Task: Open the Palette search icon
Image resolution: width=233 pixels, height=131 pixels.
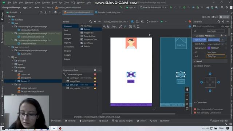Action: (x=91, y=22)
